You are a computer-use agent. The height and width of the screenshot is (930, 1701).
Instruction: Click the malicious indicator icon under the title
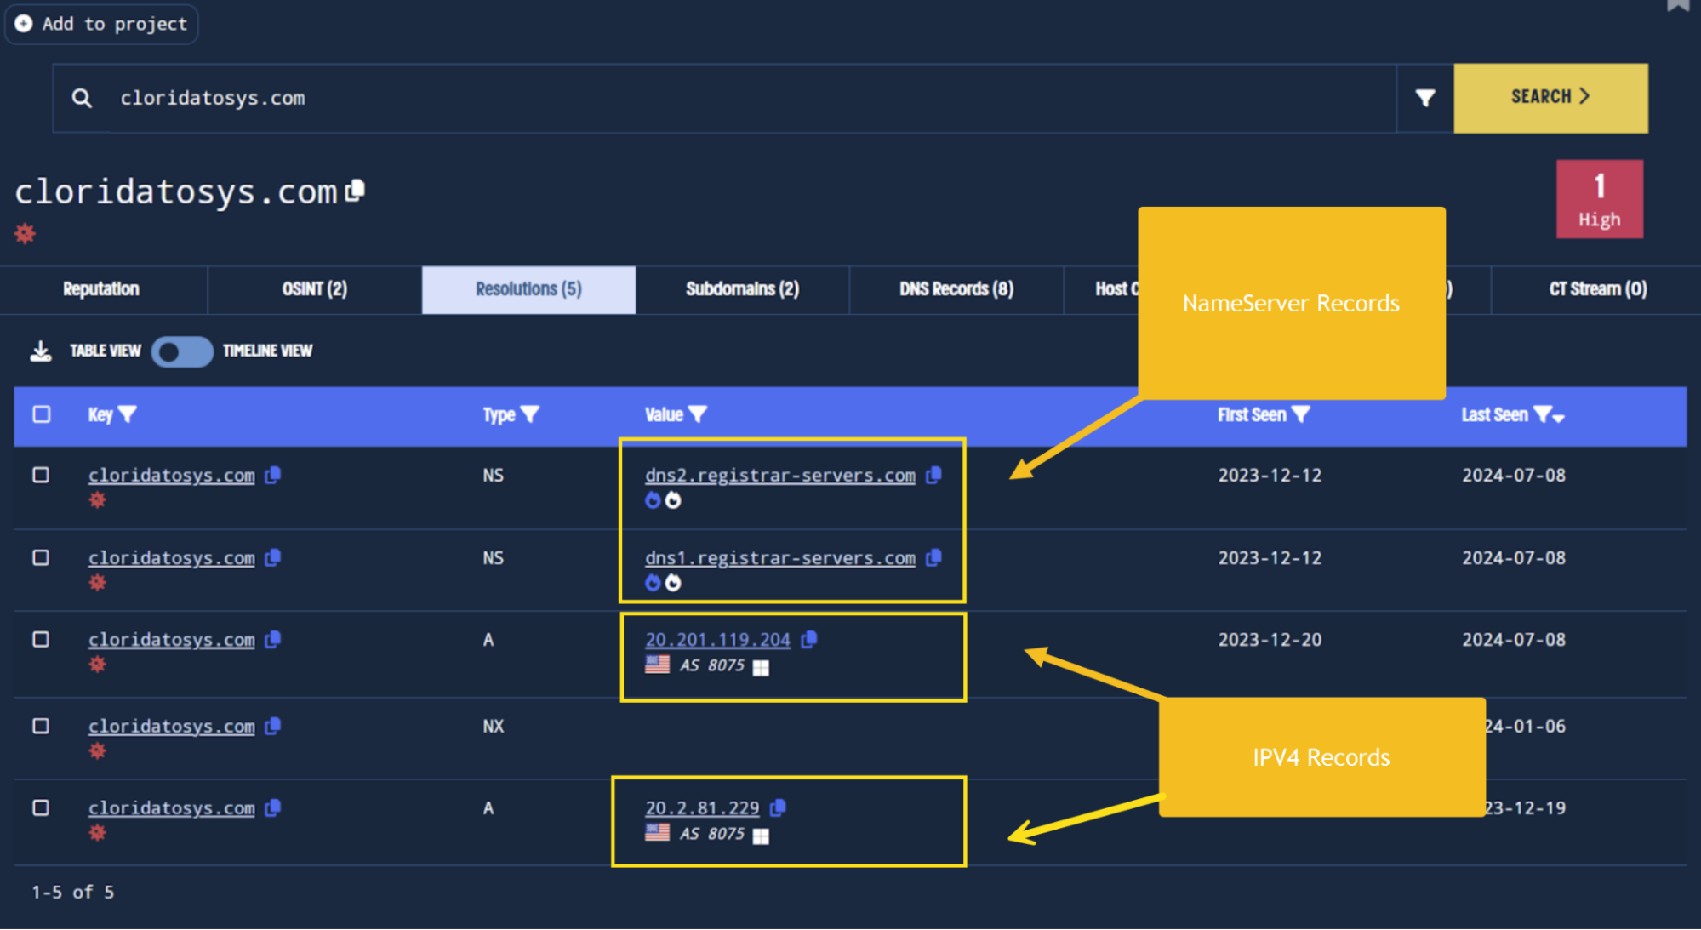pos(26,233)
